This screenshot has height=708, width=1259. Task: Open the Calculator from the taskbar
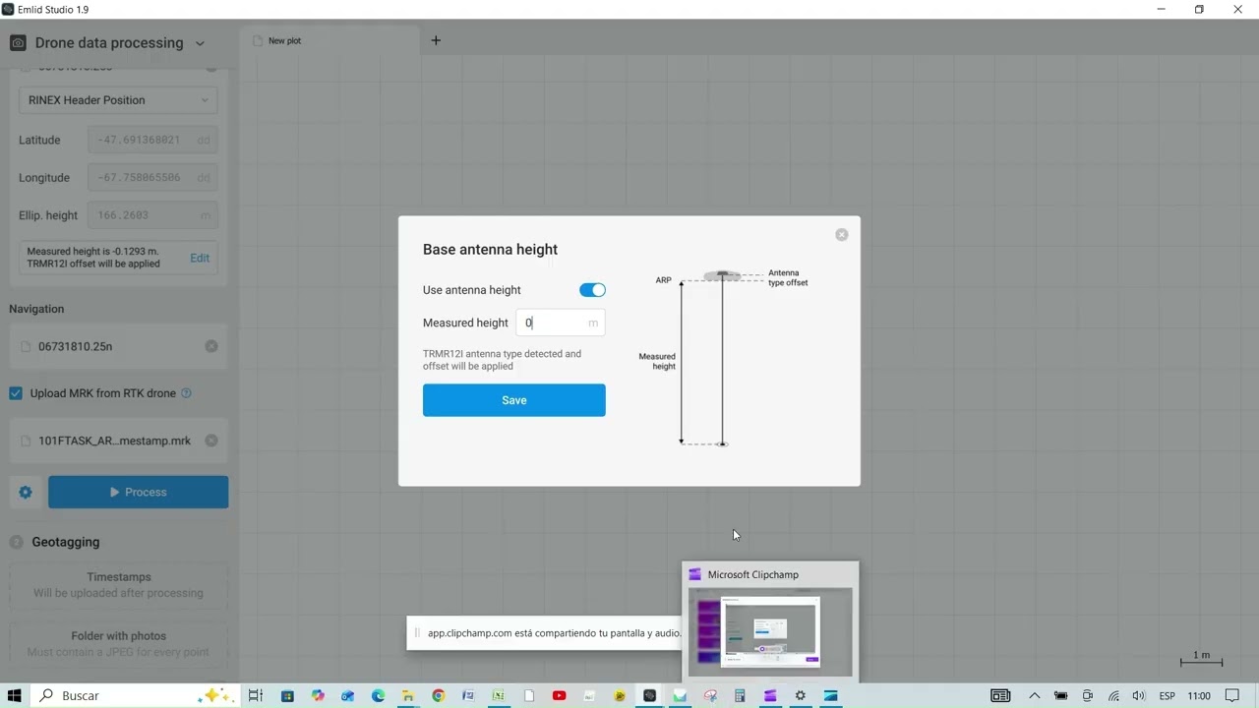point(740,695)
